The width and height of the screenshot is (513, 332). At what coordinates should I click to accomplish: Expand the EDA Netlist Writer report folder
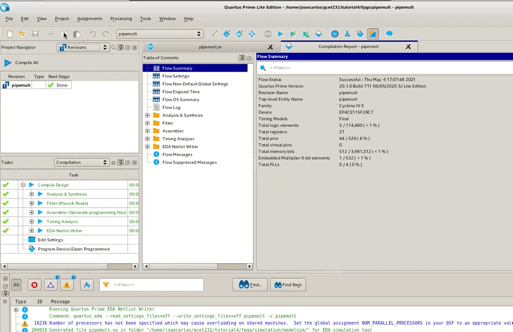147,147
